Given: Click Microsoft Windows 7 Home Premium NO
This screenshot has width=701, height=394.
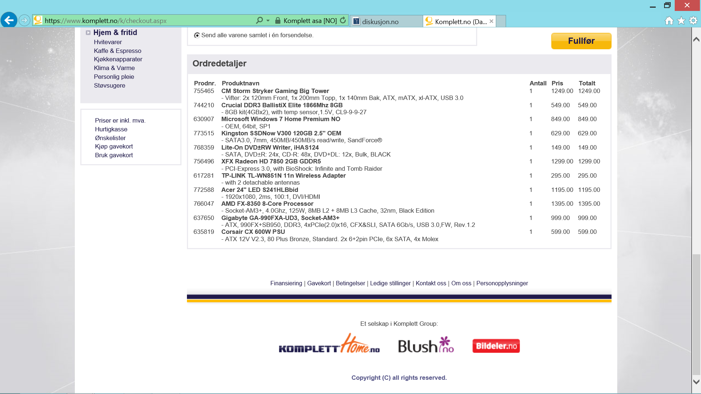Looking at the screenshot, I should pos(281,119).
